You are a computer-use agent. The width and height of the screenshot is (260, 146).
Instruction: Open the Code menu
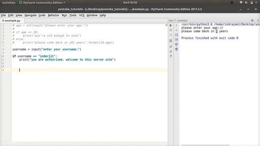42,15
